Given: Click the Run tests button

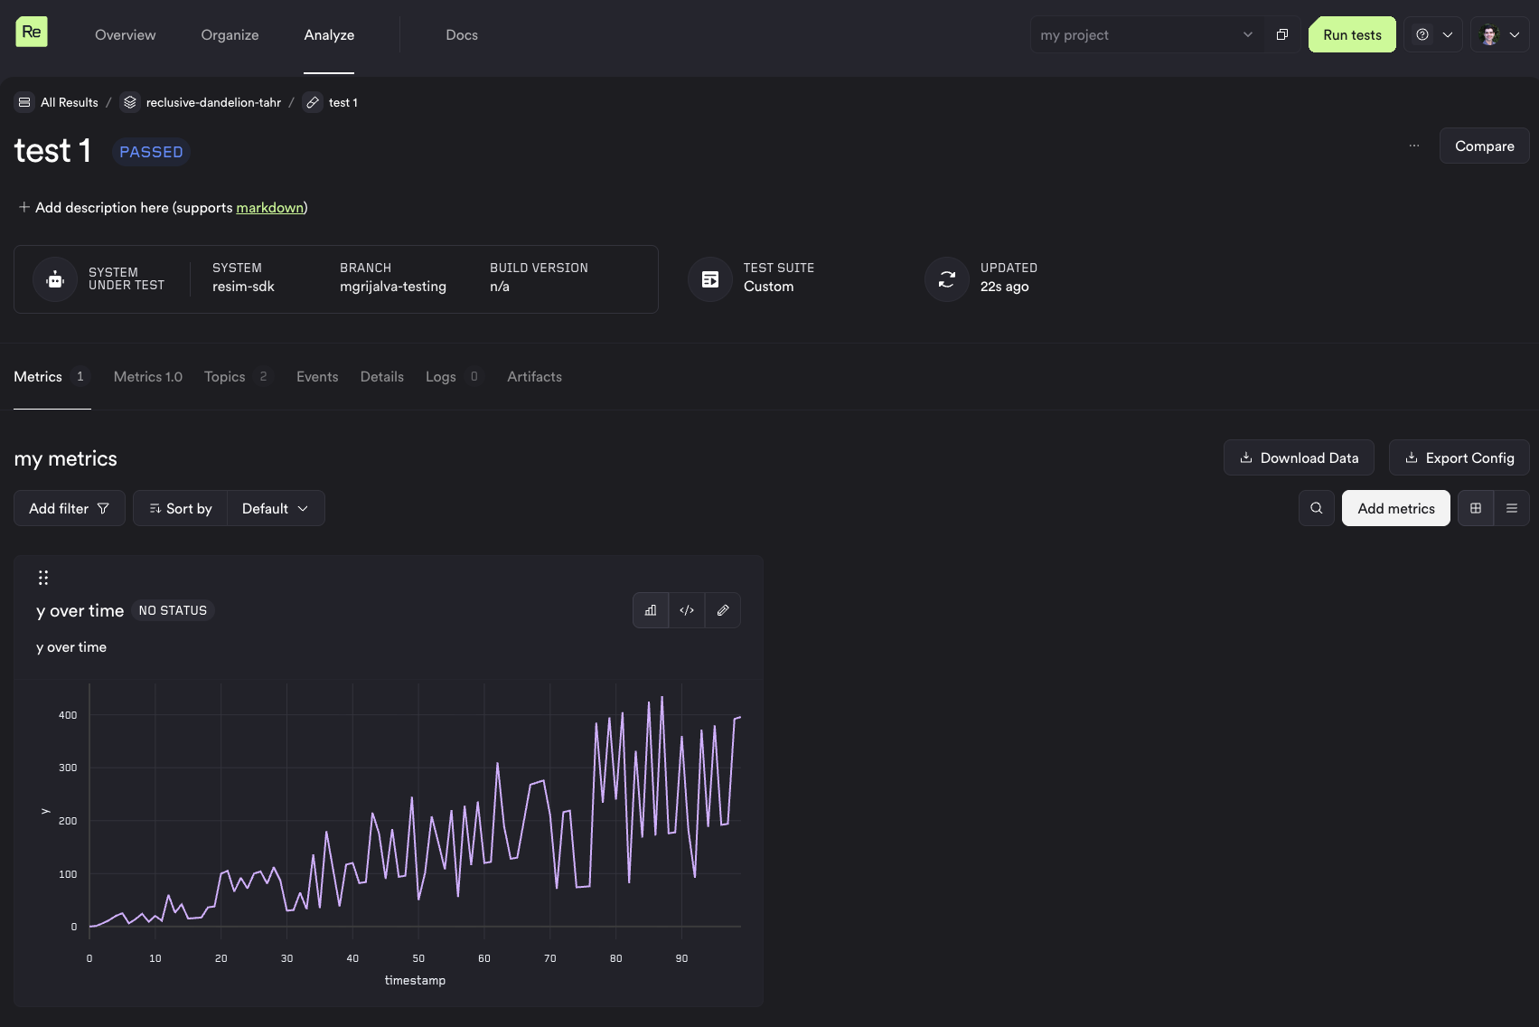Looking at the screenshot, I should 1351,34.
